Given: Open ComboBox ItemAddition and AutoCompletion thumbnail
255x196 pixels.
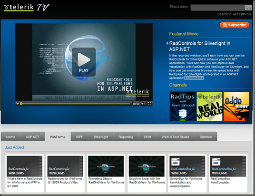Looking at the screenshot, I should click(x=187, y=166).
